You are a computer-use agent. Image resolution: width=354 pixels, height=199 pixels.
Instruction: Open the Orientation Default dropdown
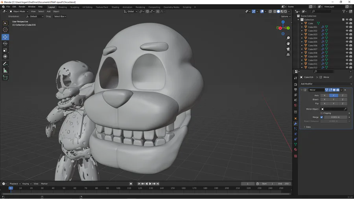(x=35, y=17)
